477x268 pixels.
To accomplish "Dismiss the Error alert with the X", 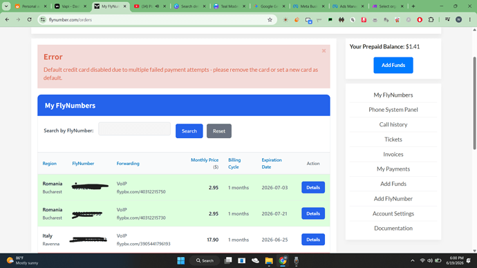I will coord(324,50).
